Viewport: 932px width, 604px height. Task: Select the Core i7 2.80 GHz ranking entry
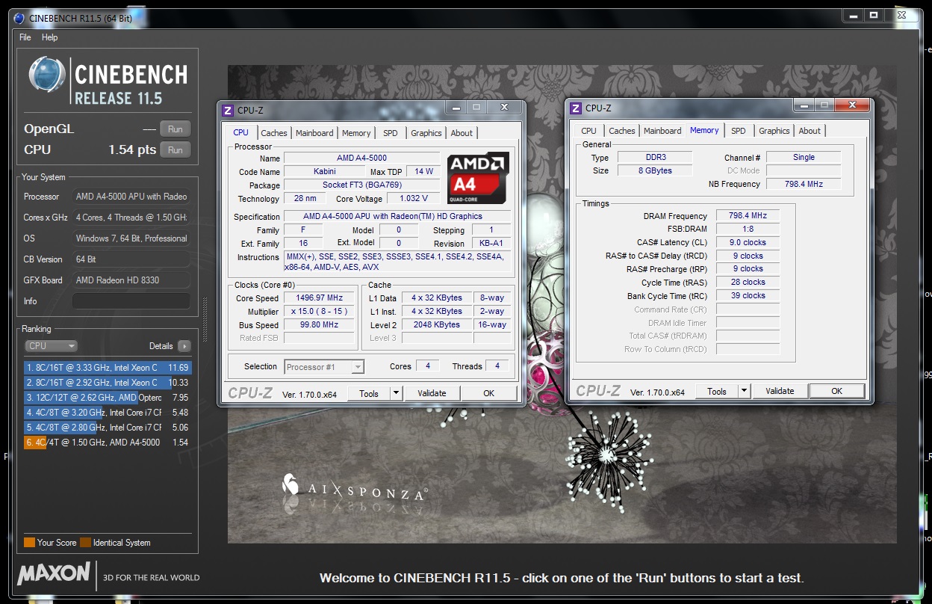point(108,428)
